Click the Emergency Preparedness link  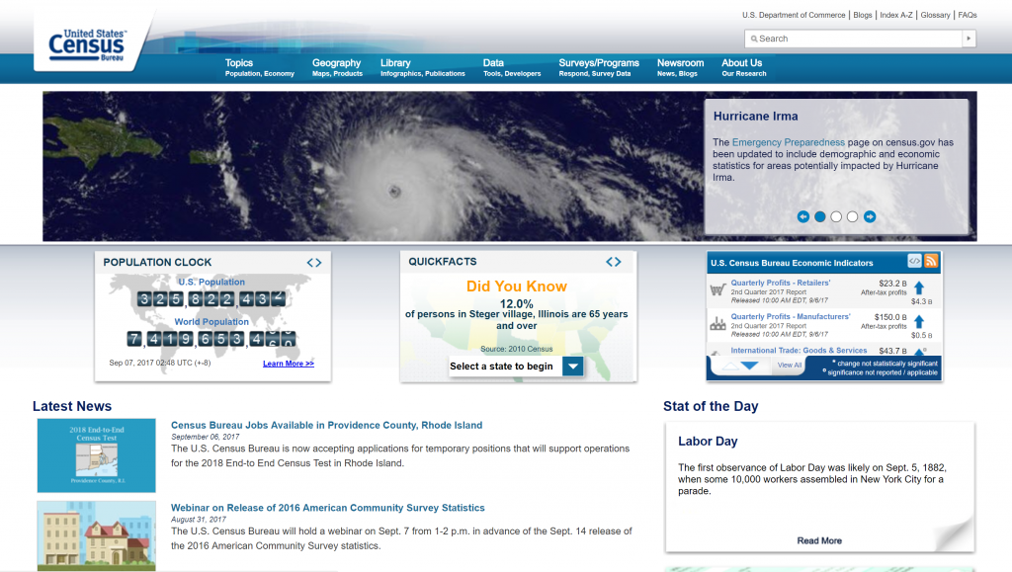click(x=789, y=142)
